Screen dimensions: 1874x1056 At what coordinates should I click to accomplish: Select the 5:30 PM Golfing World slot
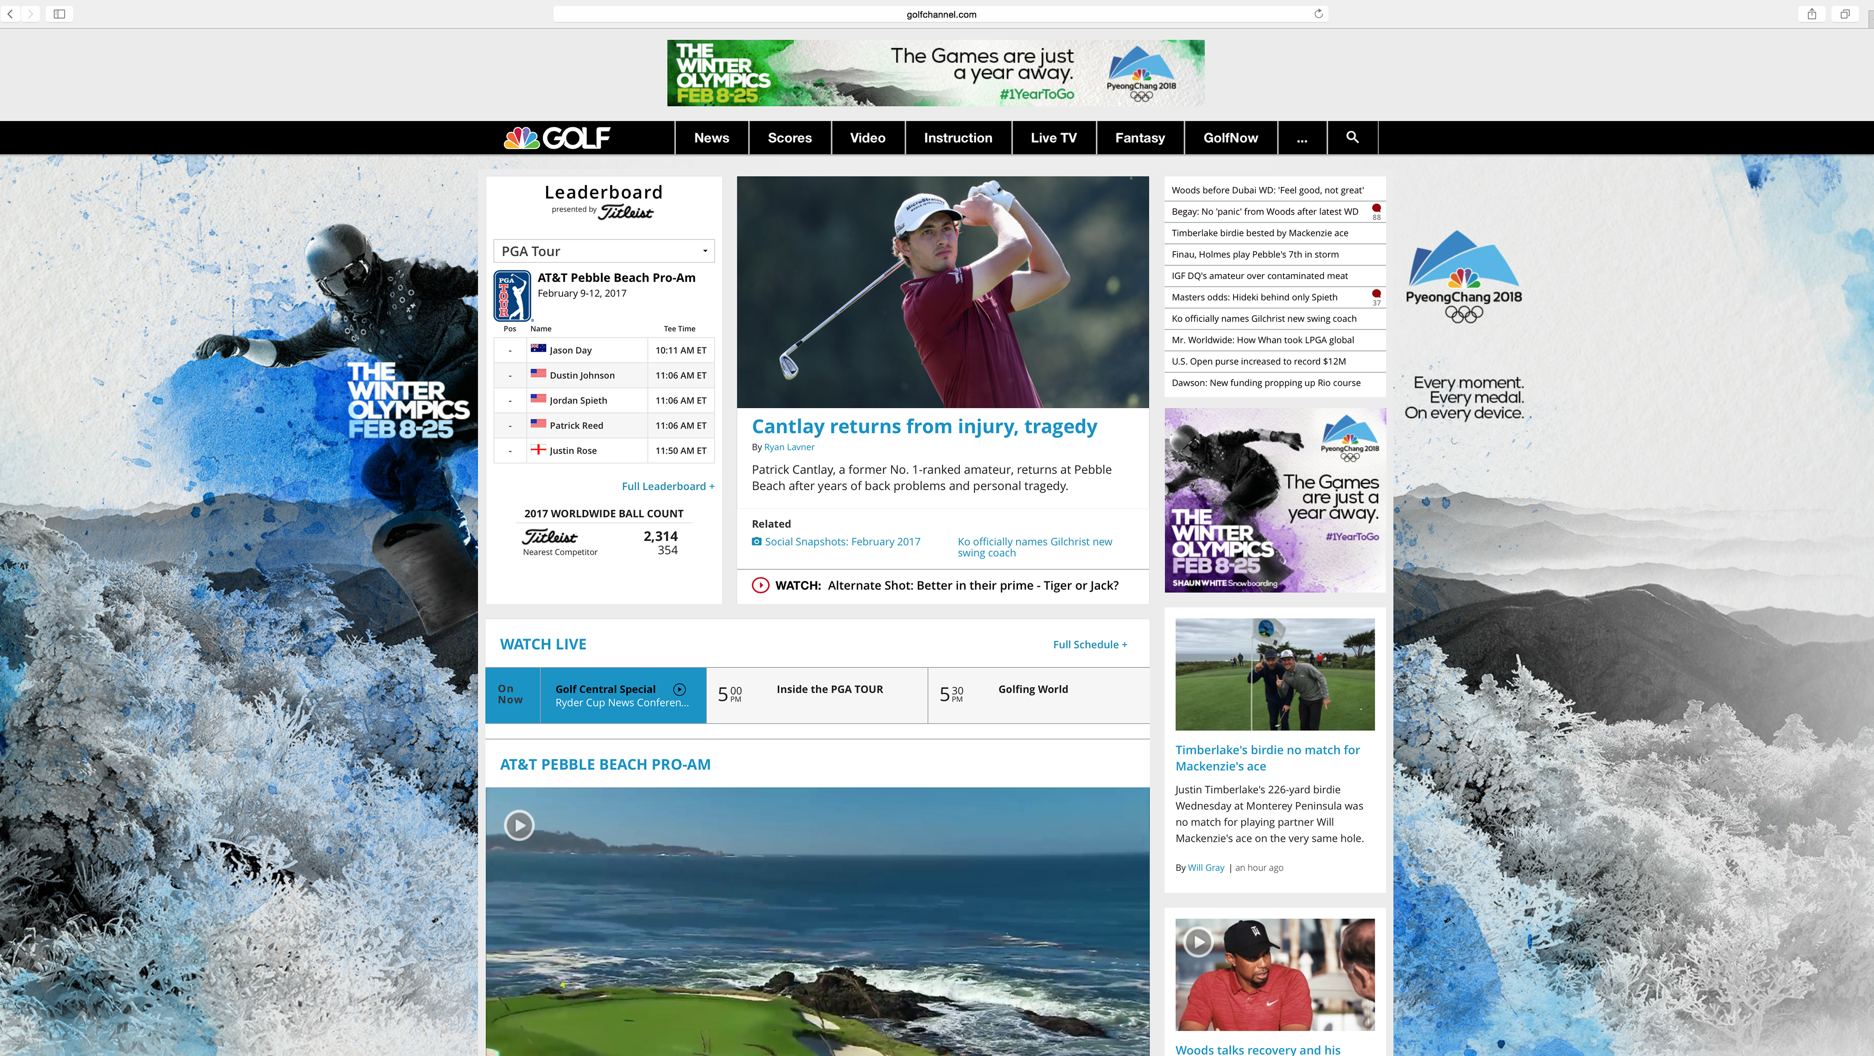pyautogui.click(x=1039, y=695)
